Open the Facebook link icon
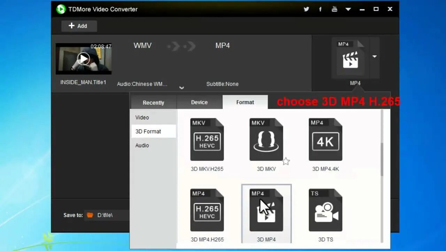The width and height of the screenshot is (446, 251). pos(320,9)
